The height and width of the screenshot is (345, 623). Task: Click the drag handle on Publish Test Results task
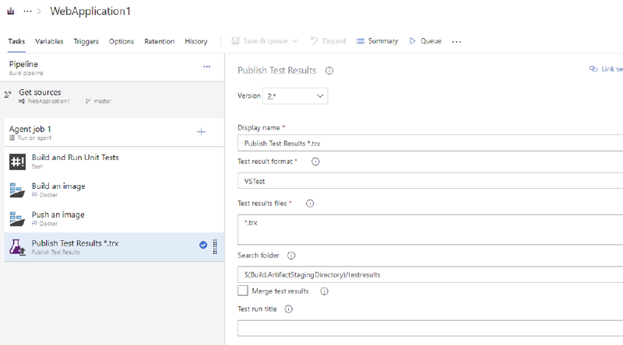pos(215,246)
